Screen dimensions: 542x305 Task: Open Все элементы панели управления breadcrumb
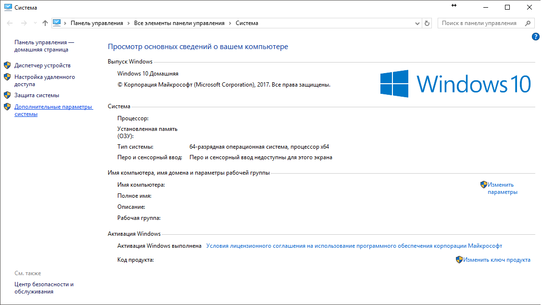pos(179,23)
